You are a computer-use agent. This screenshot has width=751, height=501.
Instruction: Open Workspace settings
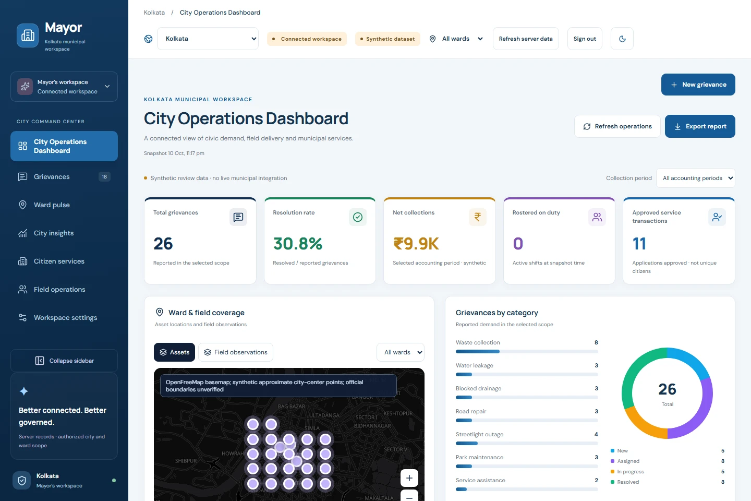click(x=64, y=318)
